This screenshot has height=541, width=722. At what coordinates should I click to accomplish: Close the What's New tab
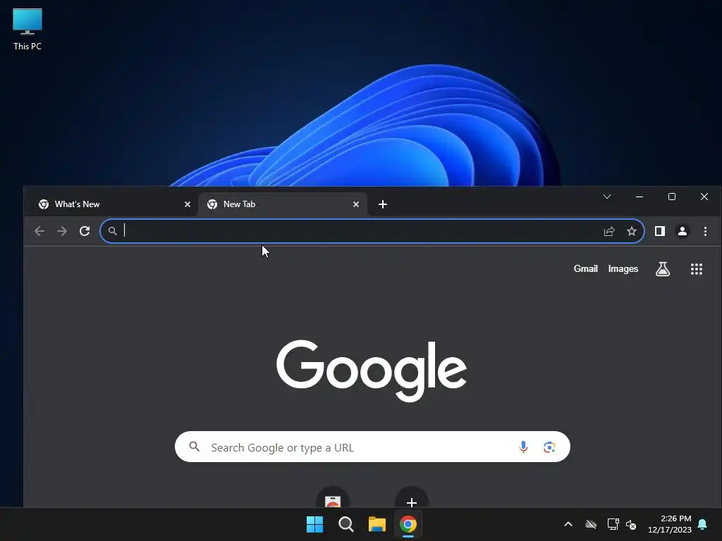pyautogui.click(x=188, y=204)
